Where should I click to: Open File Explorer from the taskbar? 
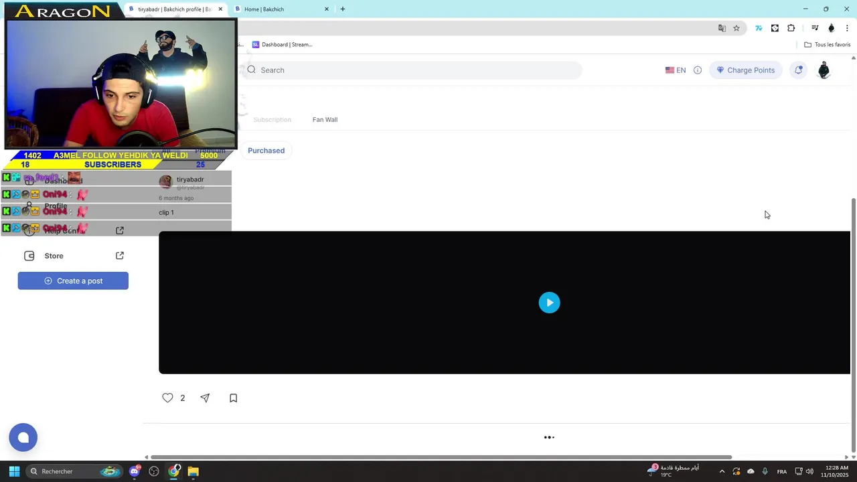tap(193, 471)
